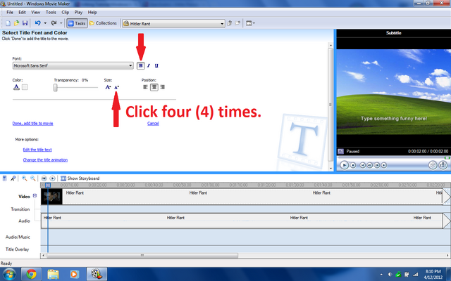
Task: Zoom in on the timeline
Action: coord(25,178)
